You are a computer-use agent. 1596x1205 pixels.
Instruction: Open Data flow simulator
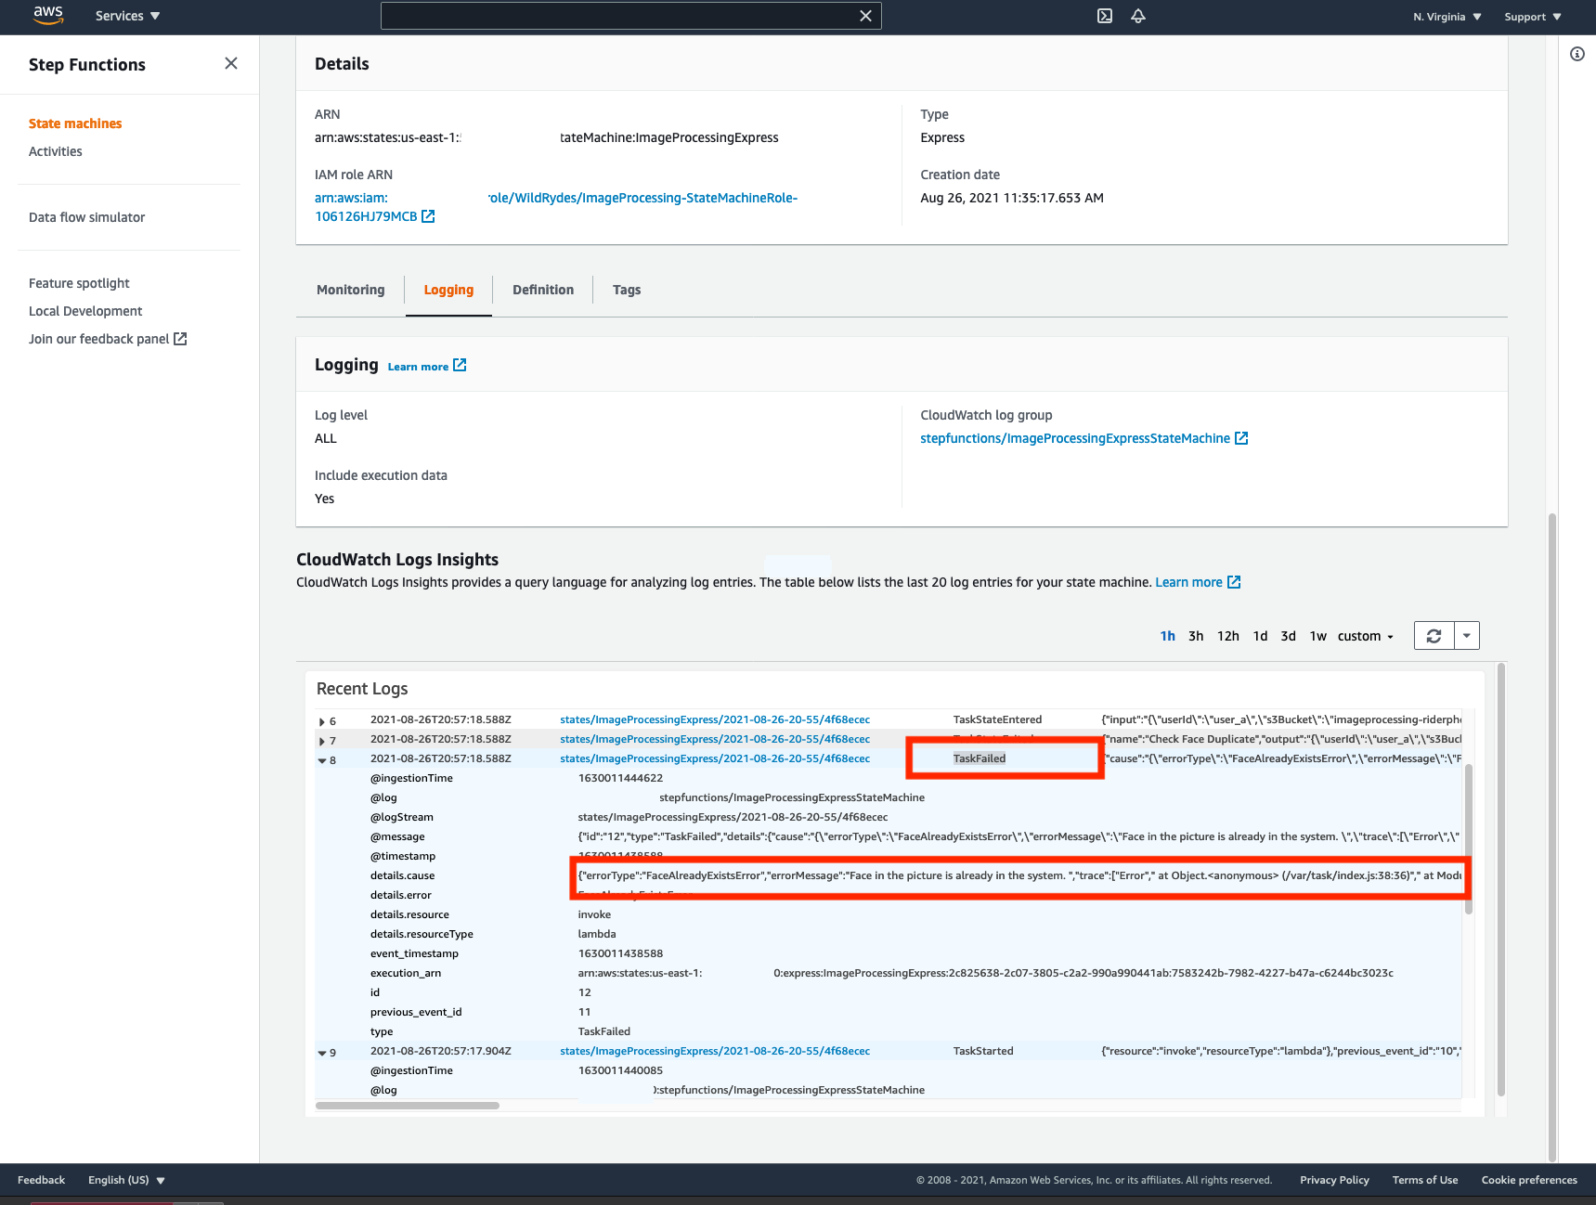pos(87,217)
